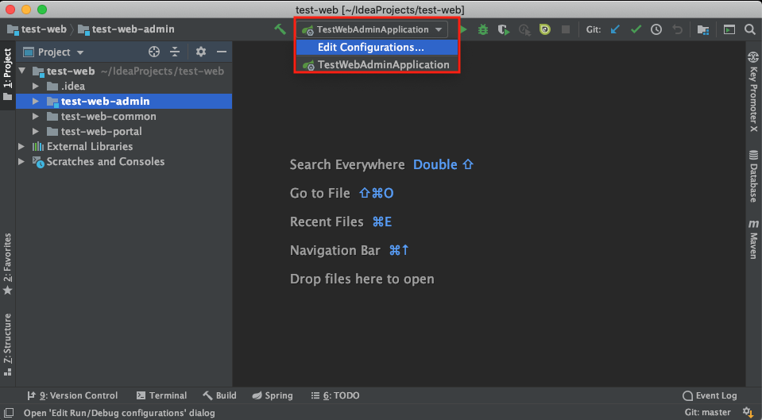
Task: Select the test-web-common folder
Action: [x=124, y=116]
